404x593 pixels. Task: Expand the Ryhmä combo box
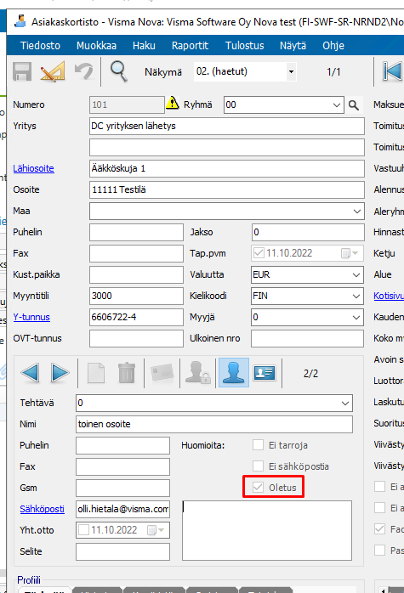click(x=337, y=105)
